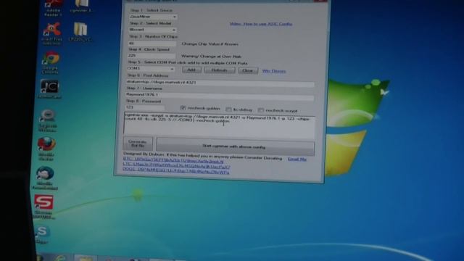Close the ASIC Config window

[x=320, y=1]
